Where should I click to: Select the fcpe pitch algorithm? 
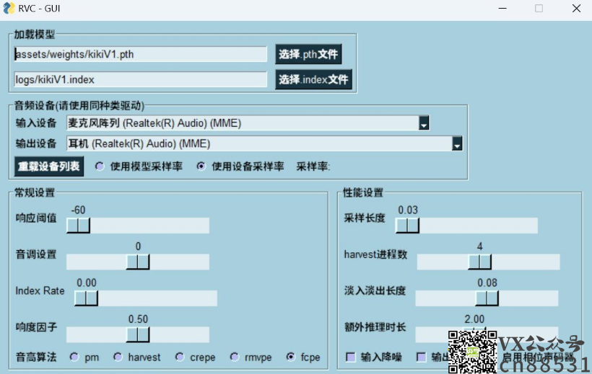(x=291, y=357)
